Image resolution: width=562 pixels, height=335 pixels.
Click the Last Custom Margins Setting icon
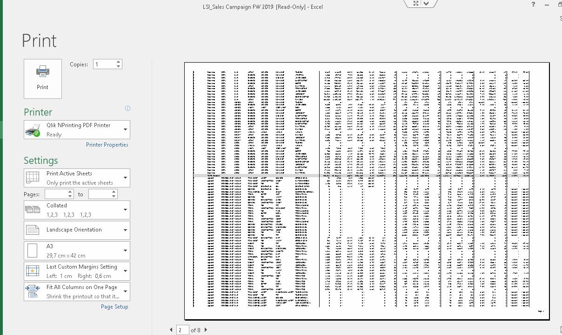coord(33,271)
